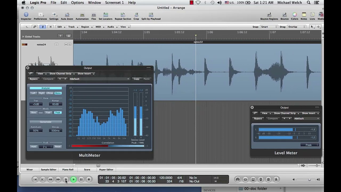Click the Record transport button

click(x=89, y=179)
